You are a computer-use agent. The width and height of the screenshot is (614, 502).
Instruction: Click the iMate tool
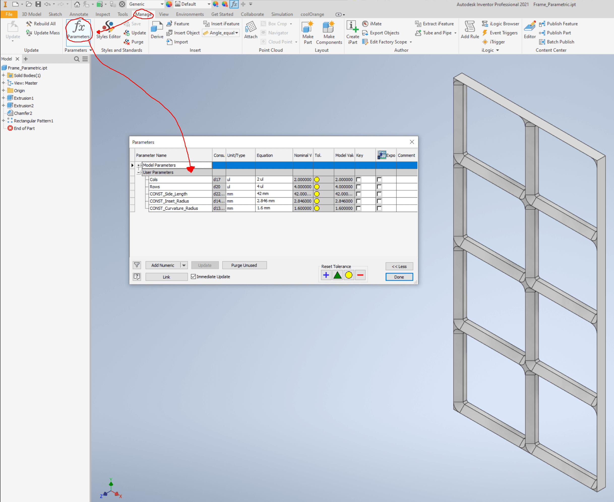pos(372,24)
